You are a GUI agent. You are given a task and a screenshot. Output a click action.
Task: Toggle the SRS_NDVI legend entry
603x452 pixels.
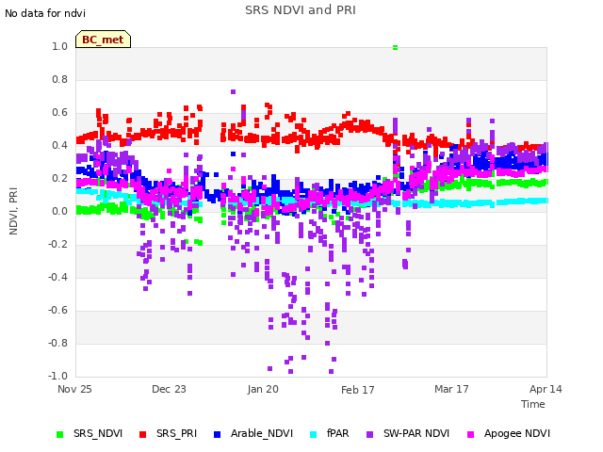(90, 433)
